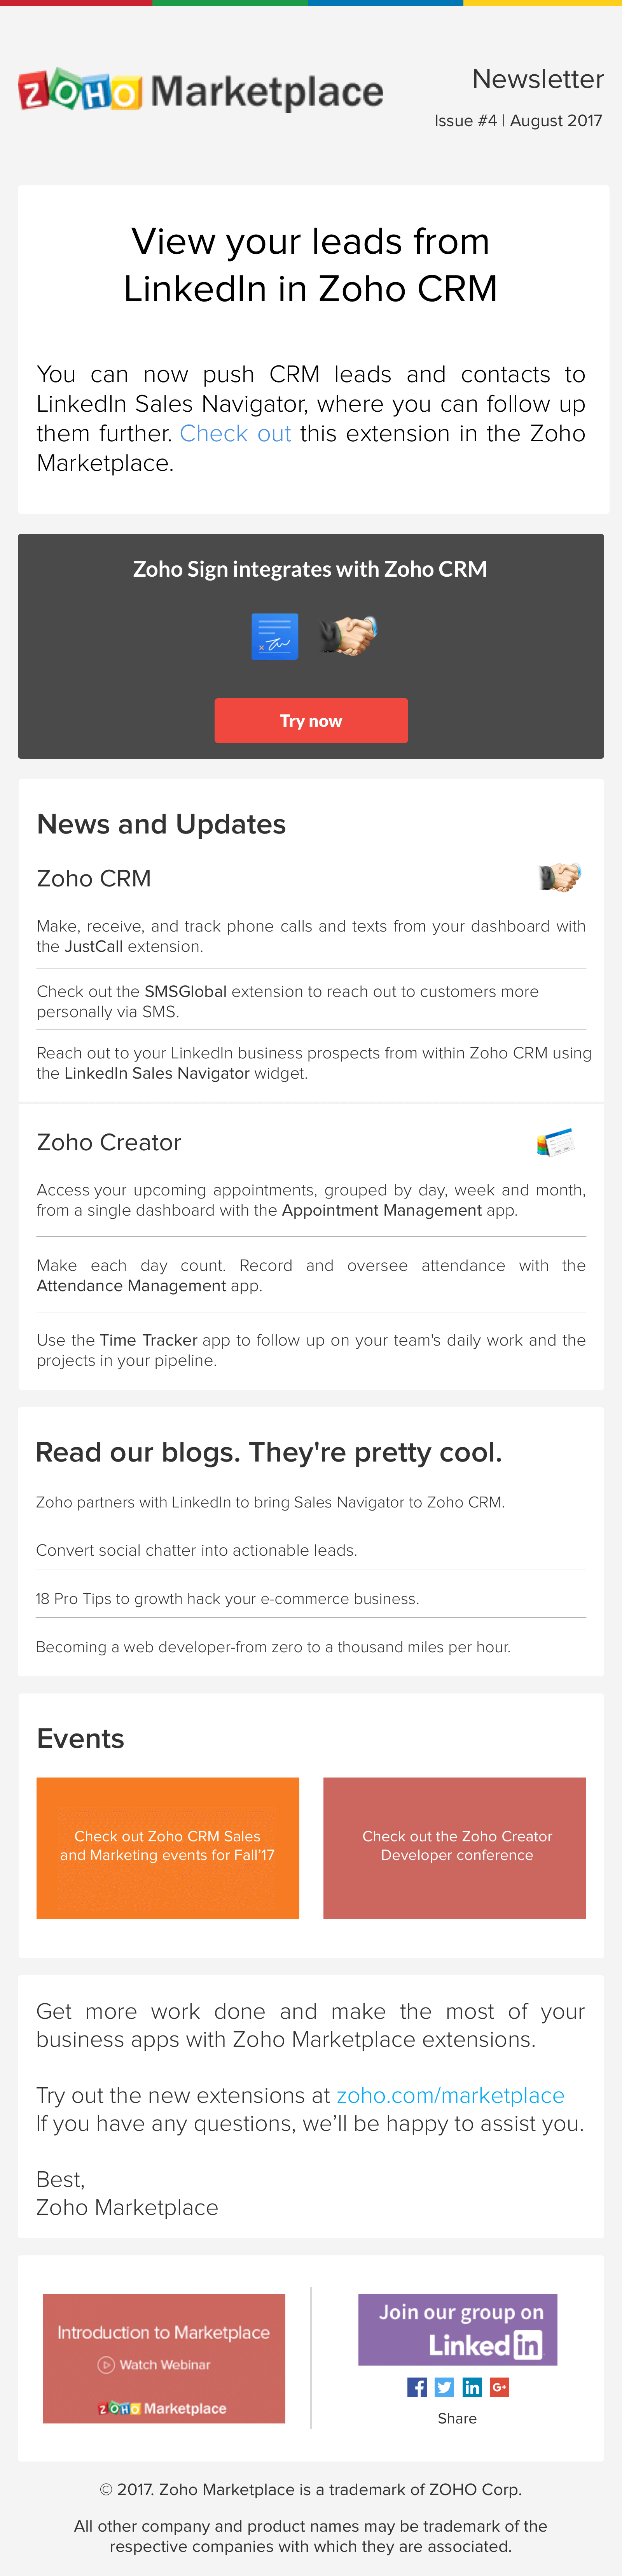622x2576 pixels.
Task: Open the Becoming a web developer blog
Action: 274,1646
